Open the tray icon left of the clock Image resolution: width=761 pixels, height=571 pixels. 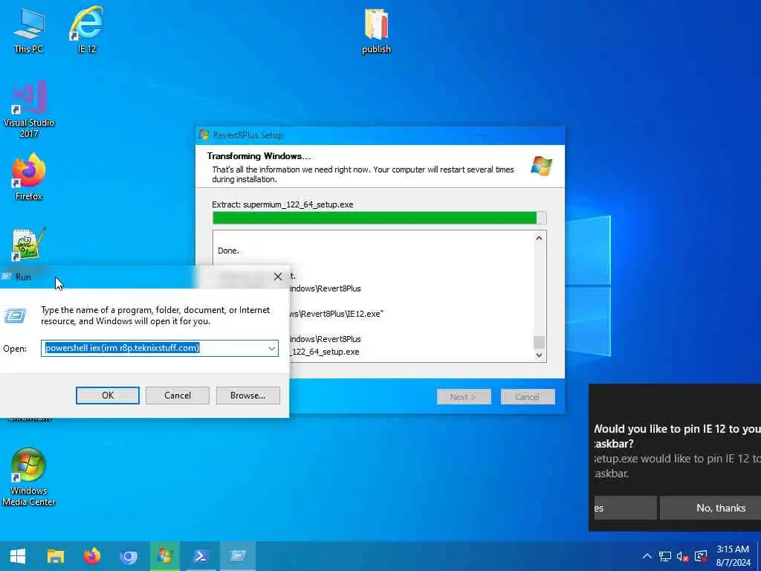[701, 556]
